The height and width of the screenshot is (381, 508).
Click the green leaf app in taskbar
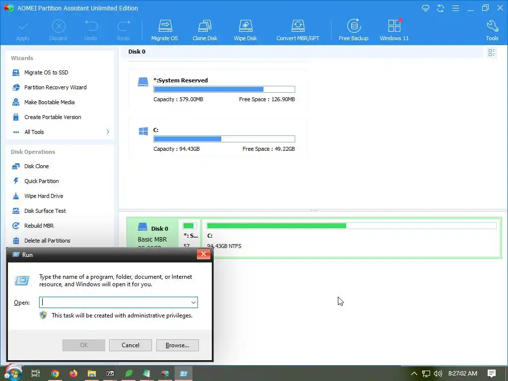click(x=128, y=374)
